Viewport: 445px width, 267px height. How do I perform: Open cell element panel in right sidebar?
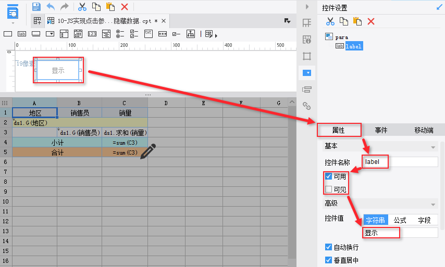point(307,23)
